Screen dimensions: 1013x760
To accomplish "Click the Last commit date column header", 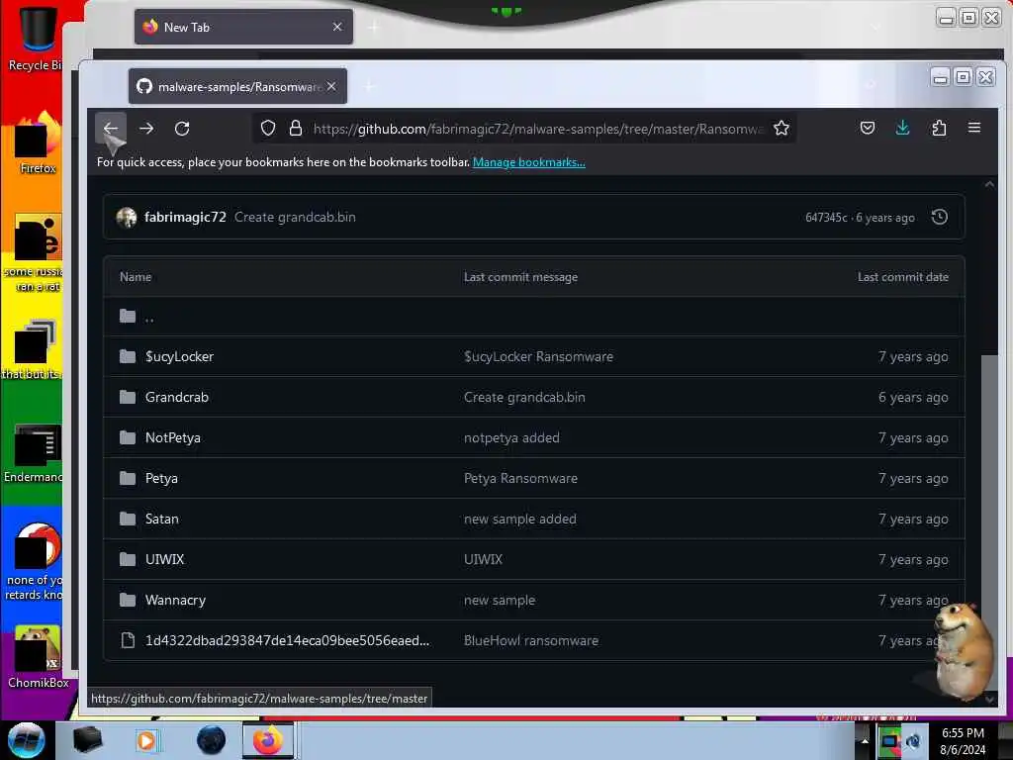I will click(902, 277).
